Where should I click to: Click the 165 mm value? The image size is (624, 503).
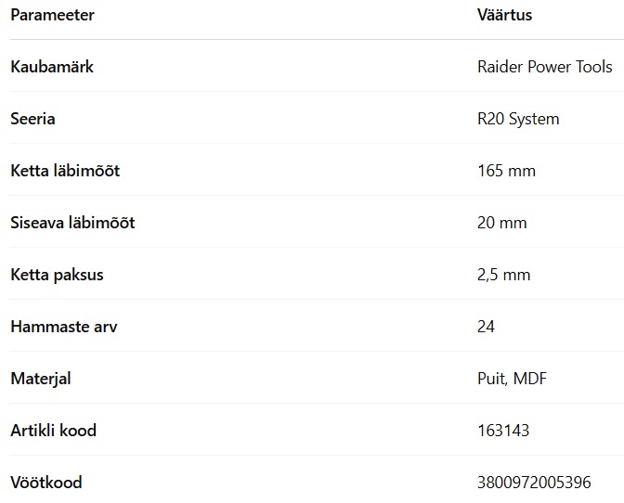[506, 171]
